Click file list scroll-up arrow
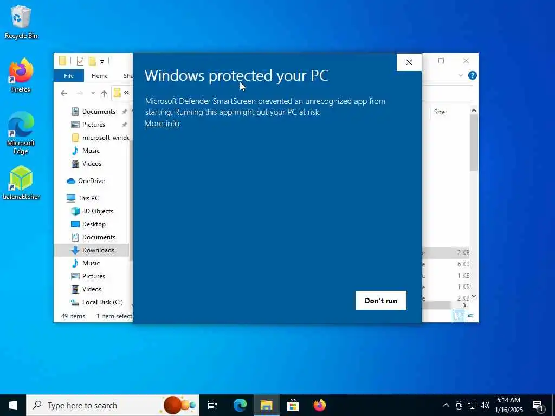555x416 pixels. point(474,110)
